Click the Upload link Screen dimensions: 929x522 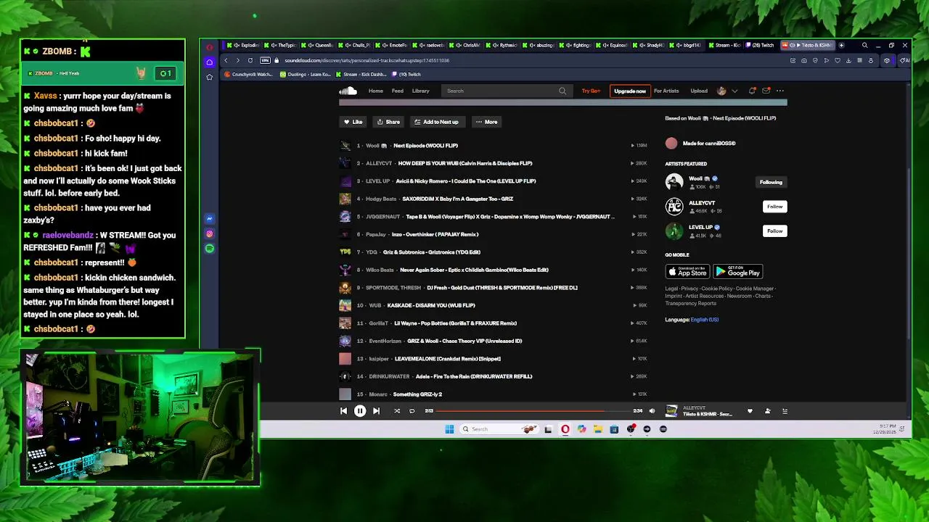(x=699, y=91)
